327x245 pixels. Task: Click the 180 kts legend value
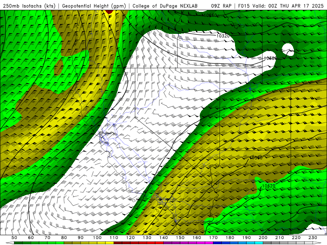[230, 238]
